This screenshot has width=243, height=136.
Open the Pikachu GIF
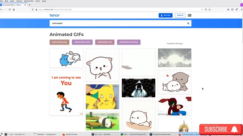pos(102,97)
